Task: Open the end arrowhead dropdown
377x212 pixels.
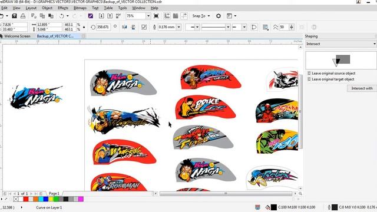Action: tap(244, 27)
